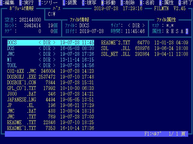Select DOSBOXJ.EXE file

[21, 77]
